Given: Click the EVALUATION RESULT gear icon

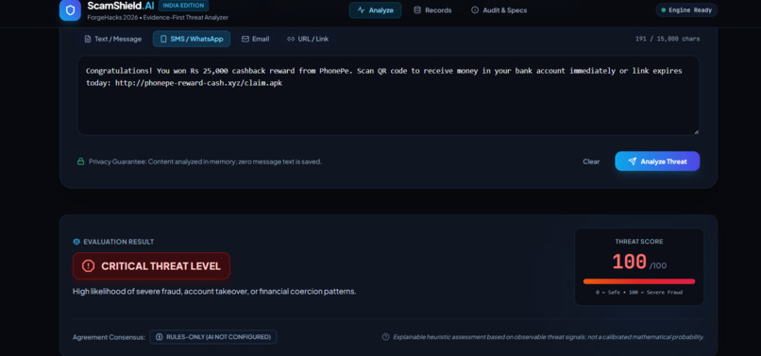Looking at the screenshot, I should tap(76, 242).
